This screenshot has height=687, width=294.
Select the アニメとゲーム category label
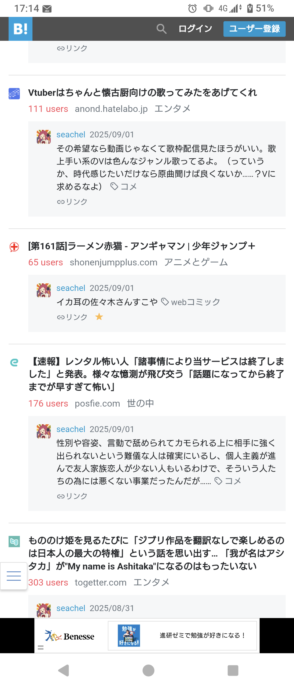tap(196, 262)
